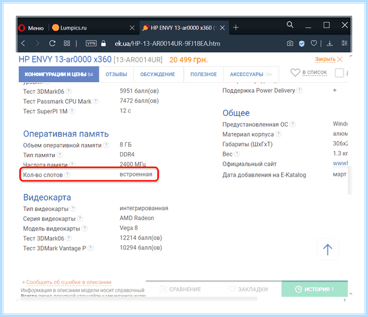
Task: Open a new browser tab
Action: [x=236, y=28]
